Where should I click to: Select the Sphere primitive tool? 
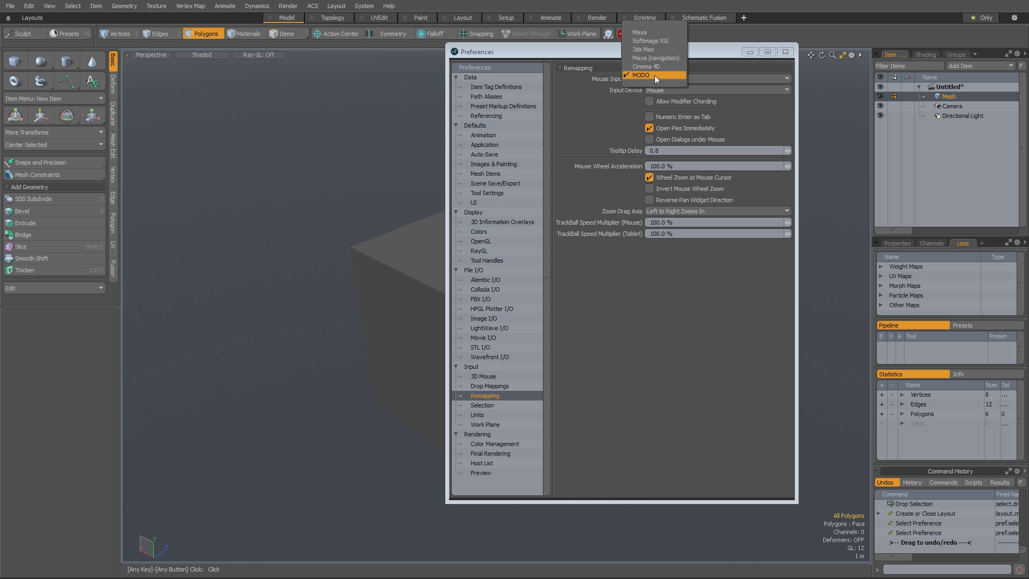tap(40, 61)
